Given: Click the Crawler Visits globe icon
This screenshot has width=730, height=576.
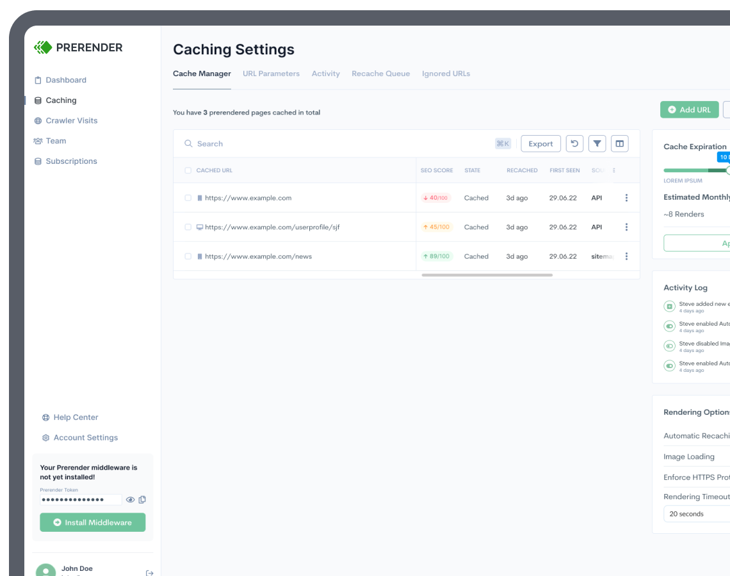Looking at the screenshot, I should point(38,121).
